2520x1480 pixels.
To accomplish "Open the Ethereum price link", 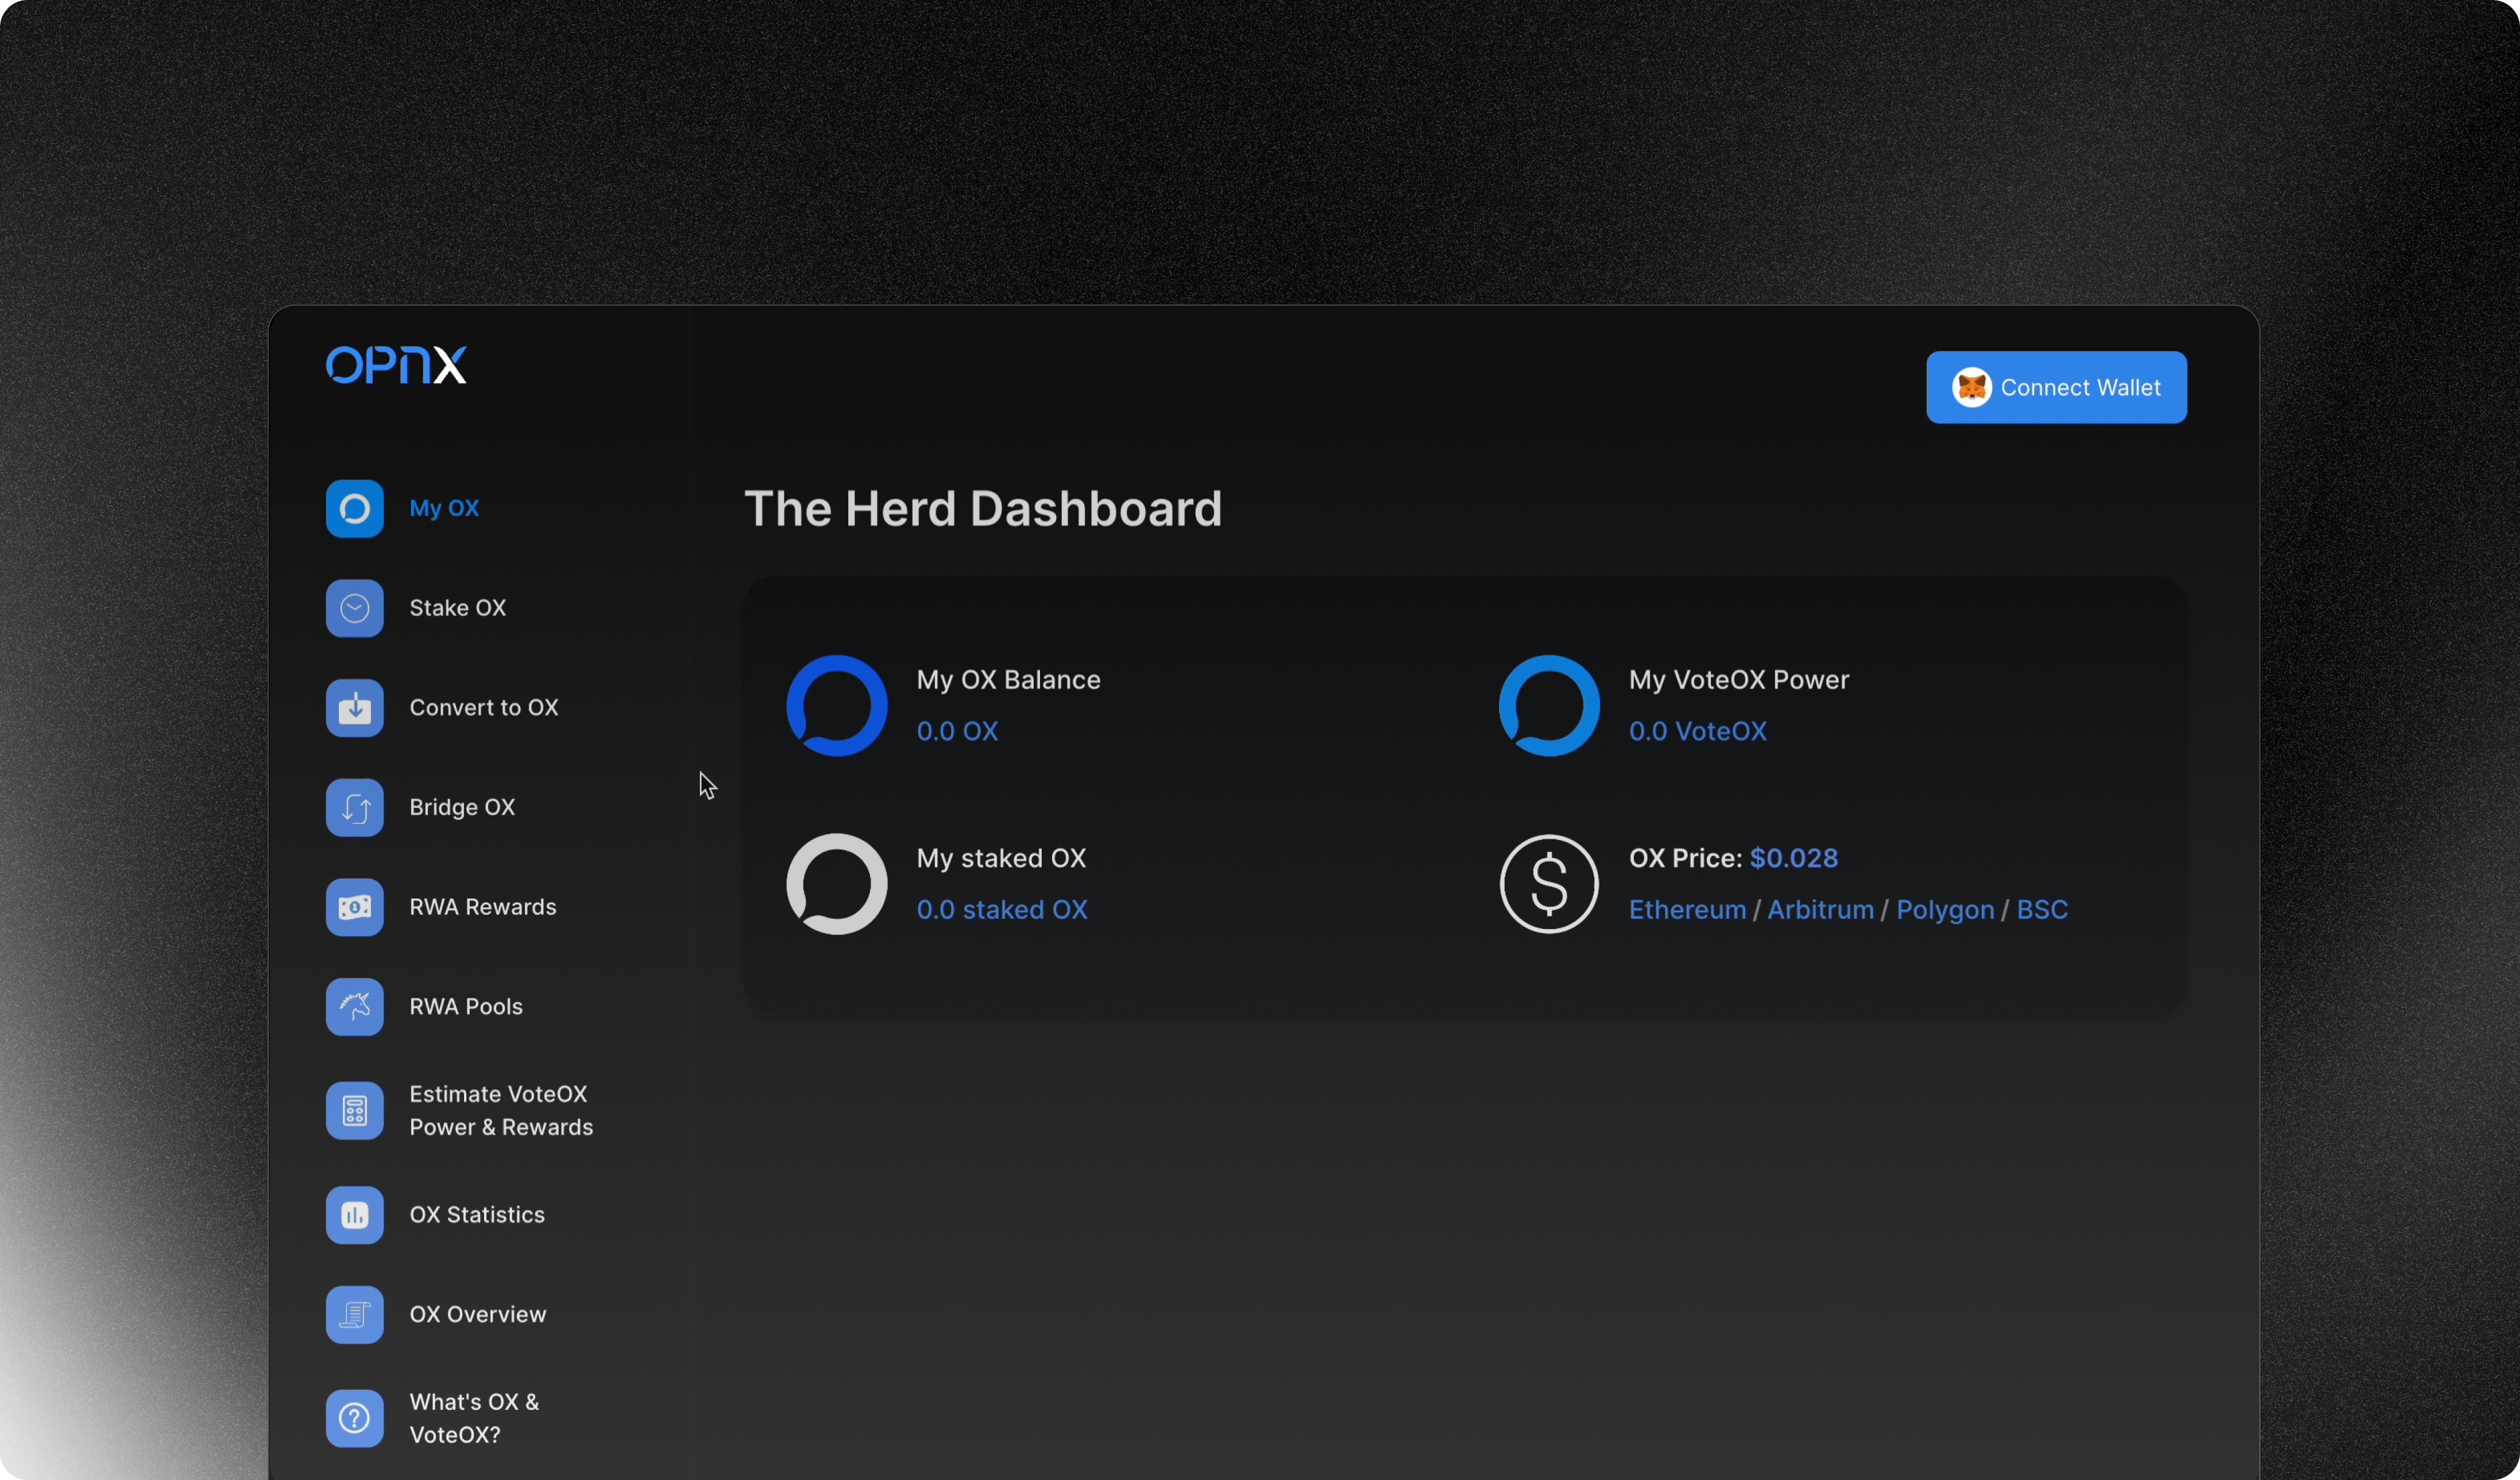I will click(x=1687, y=909).
